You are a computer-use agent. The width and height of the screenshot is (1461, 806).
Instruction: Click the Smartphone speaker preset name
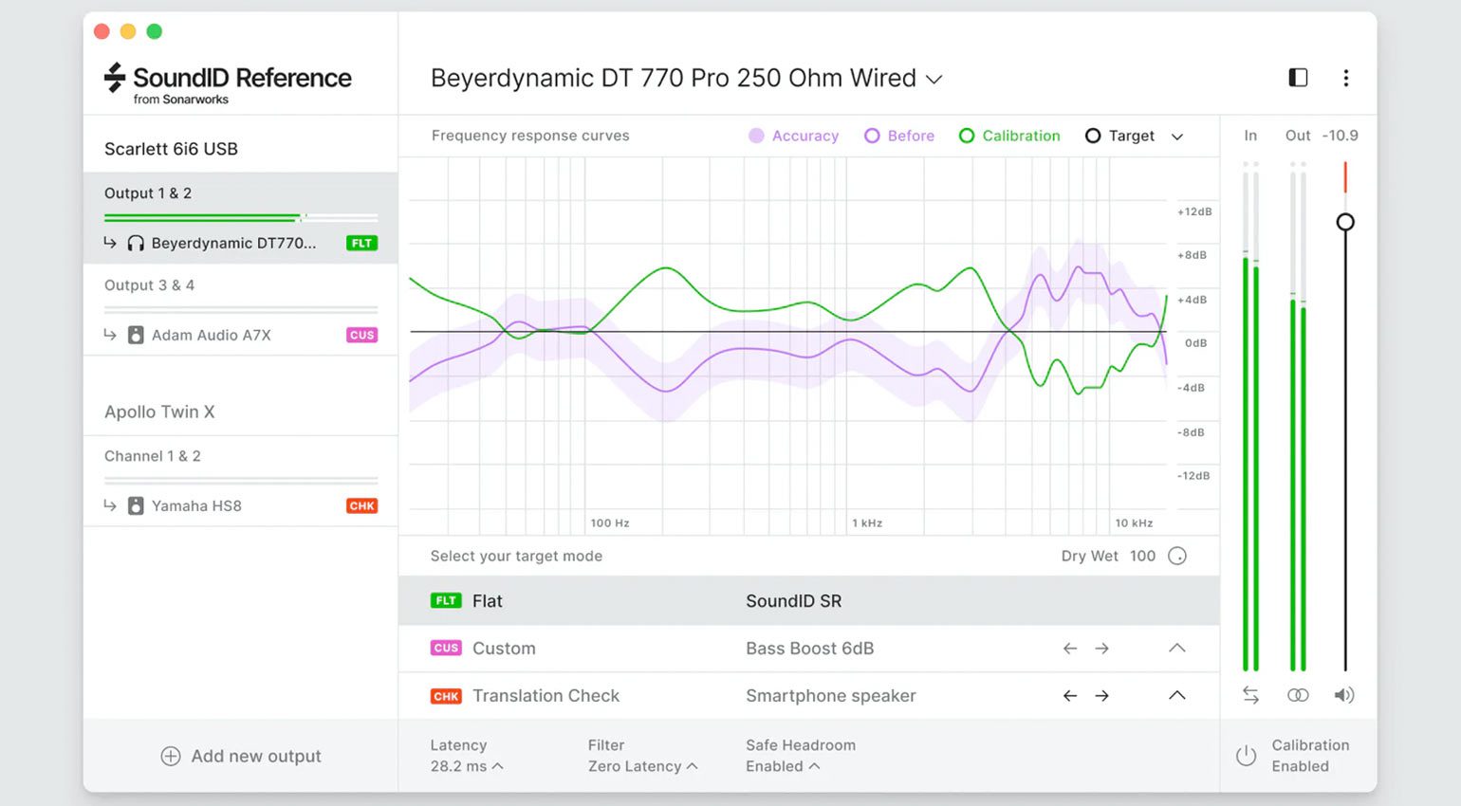point(830,696)
